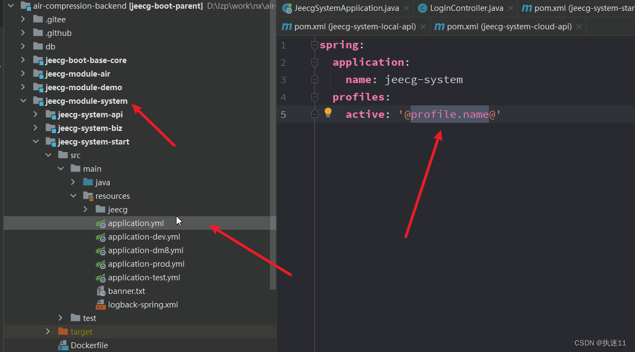This screenshot has height=352, width=635.
Task: Close the jeecg-system-cloud-api pom.xml tab
Action: point(579,27)
